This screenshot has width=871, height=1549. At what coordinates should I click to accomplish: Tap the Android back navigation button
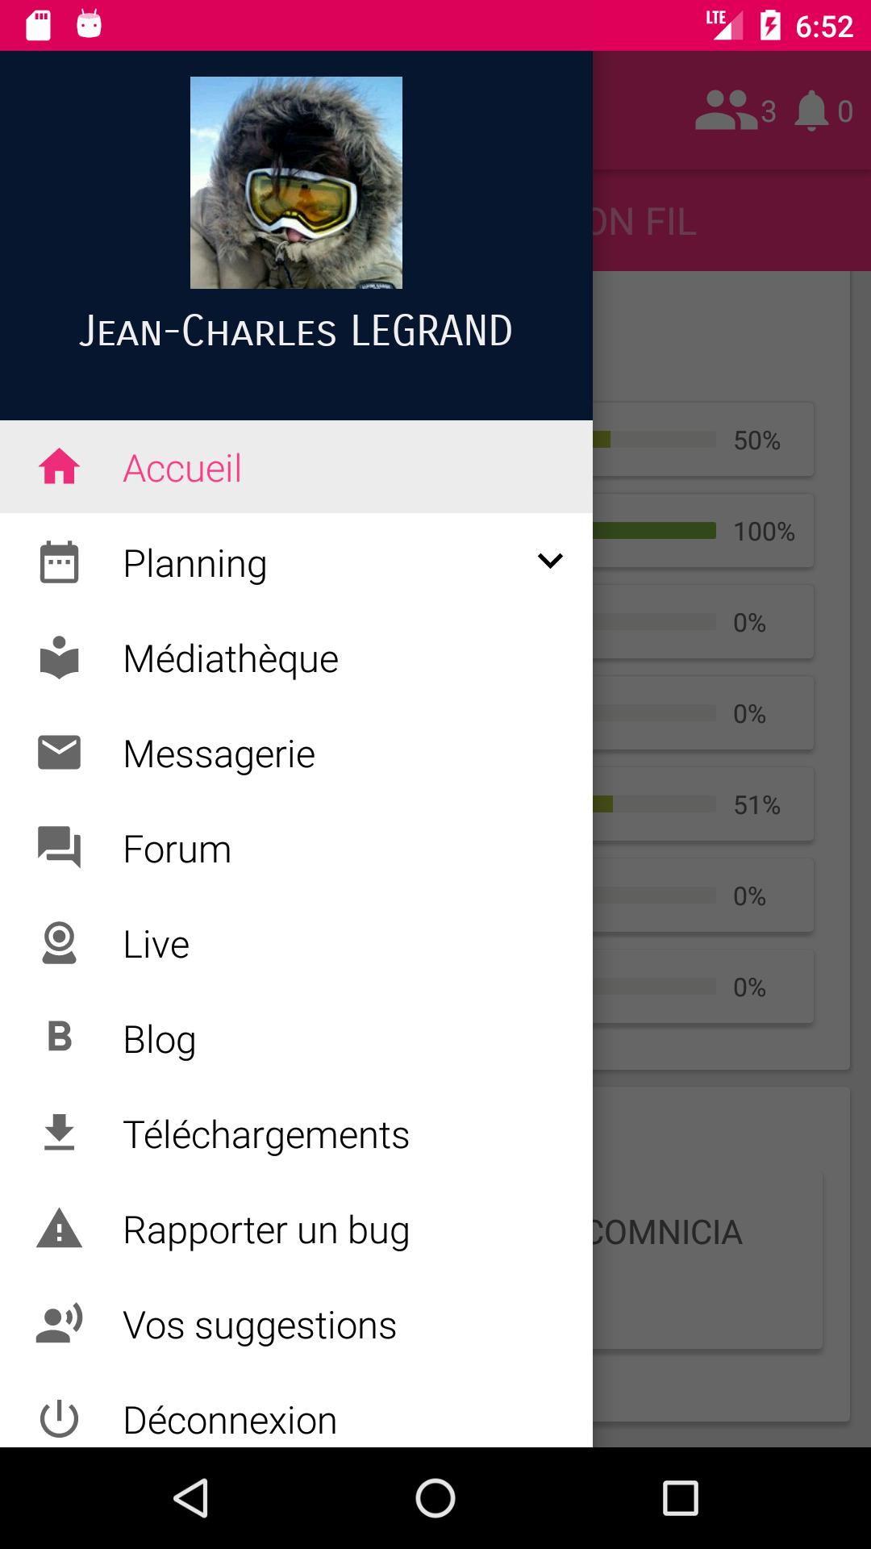point(192,1498)
